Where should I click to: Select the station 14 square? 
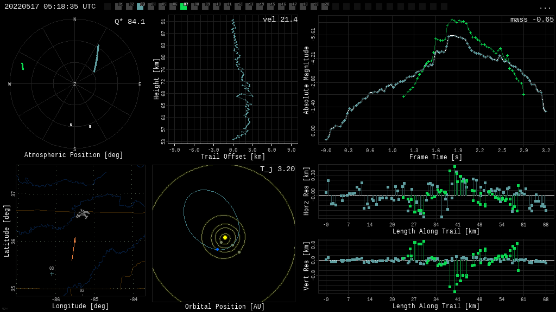point(259,6)
